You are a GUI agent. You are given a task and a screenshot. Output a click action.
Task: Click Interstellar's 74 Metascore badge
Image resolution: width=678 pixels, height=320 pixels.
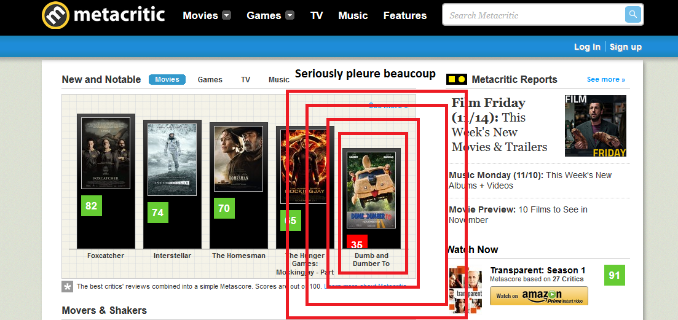pos(158,213)
